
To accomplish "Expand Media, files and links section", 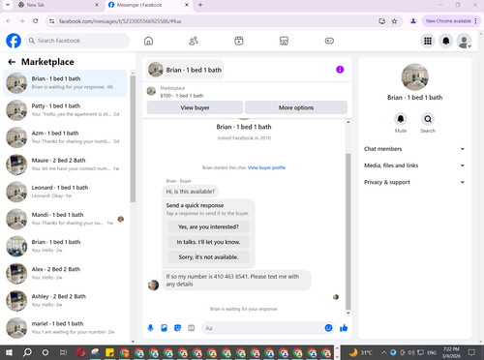I will click(414, 165).
